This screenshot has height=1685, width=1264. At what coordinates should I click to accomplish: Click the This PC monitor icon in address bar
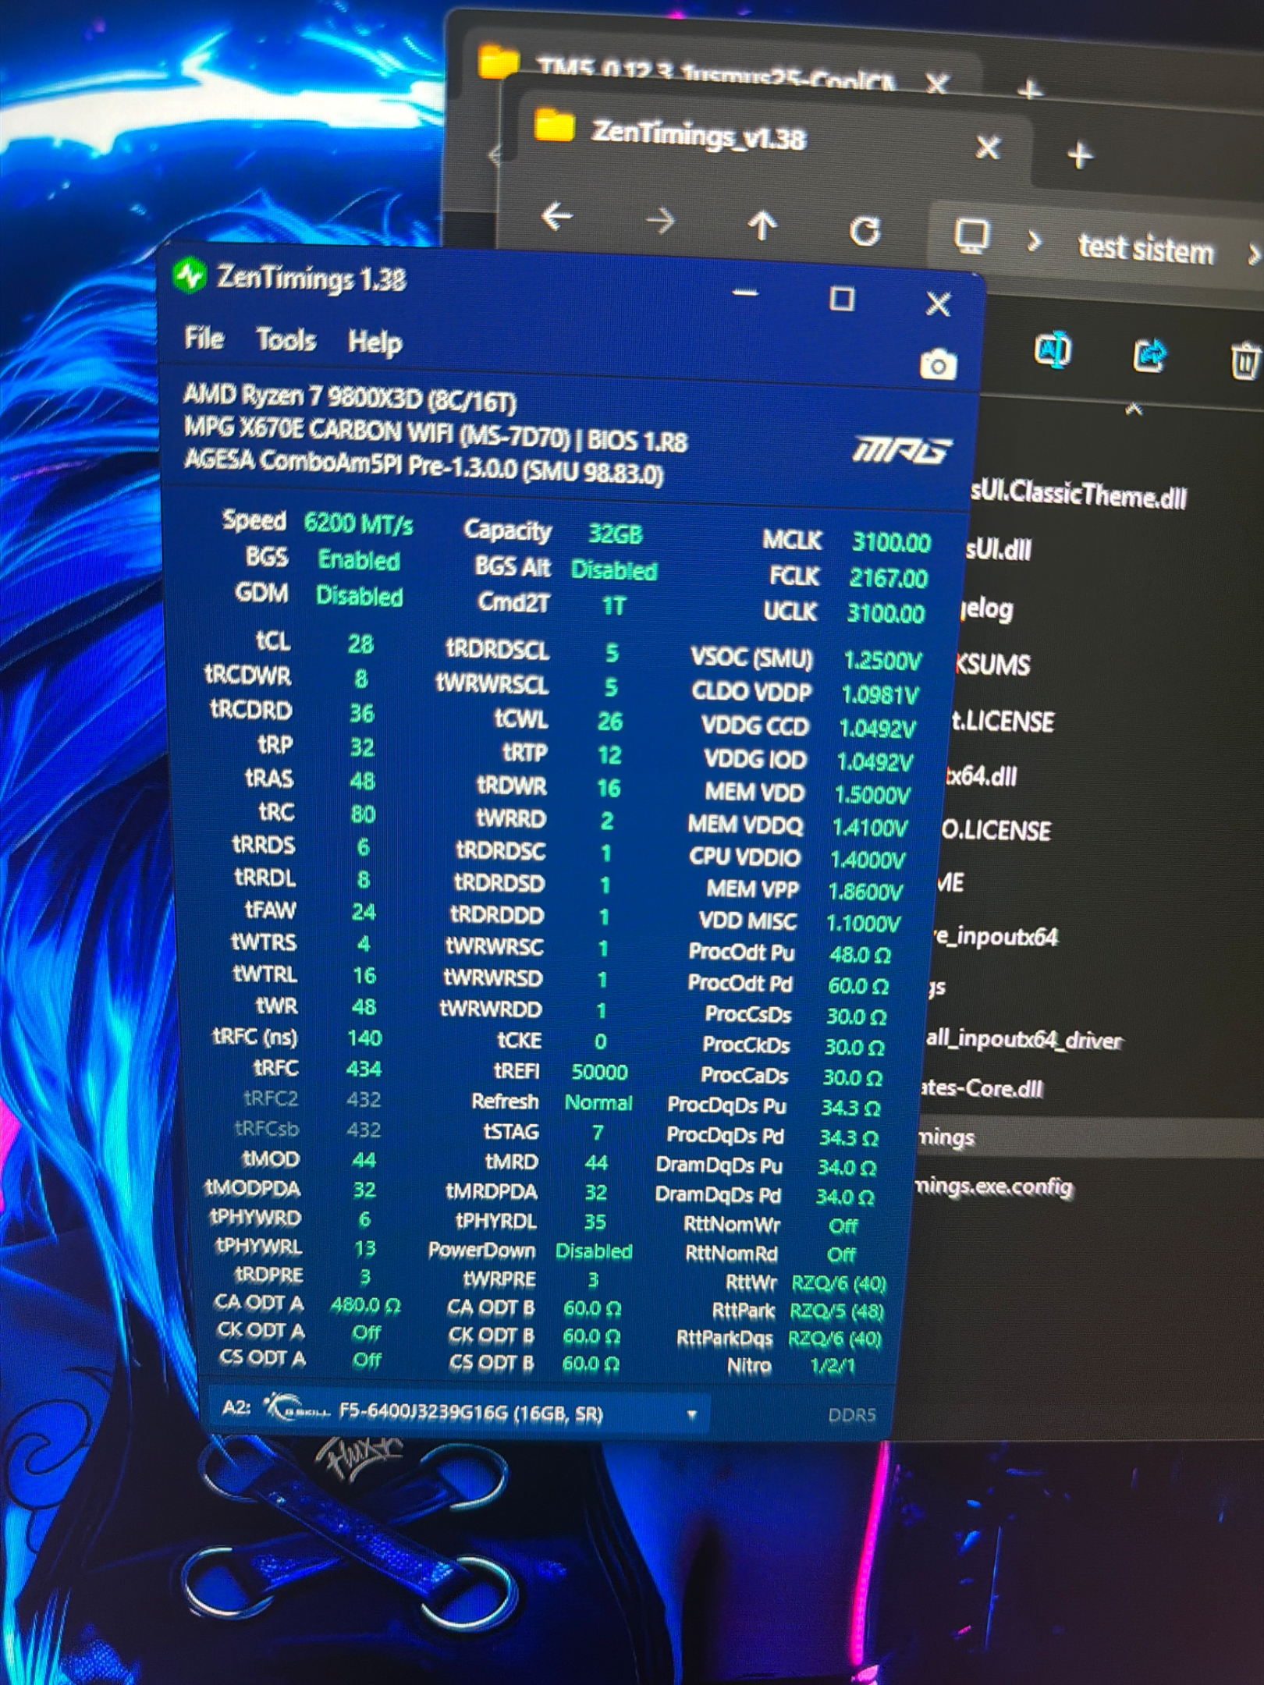[x=972, y=235]
